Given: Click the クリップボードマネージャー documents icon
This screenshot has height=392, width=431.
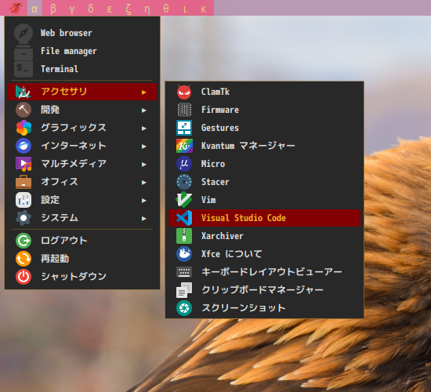Looking at the screenshot, I should tap(184, 290).
